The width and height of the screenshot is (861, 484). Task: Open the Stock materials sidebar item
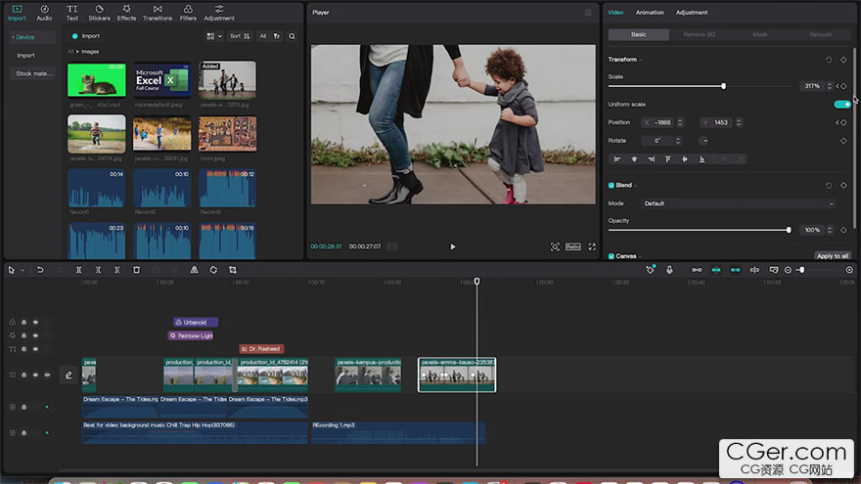point(33,73)
